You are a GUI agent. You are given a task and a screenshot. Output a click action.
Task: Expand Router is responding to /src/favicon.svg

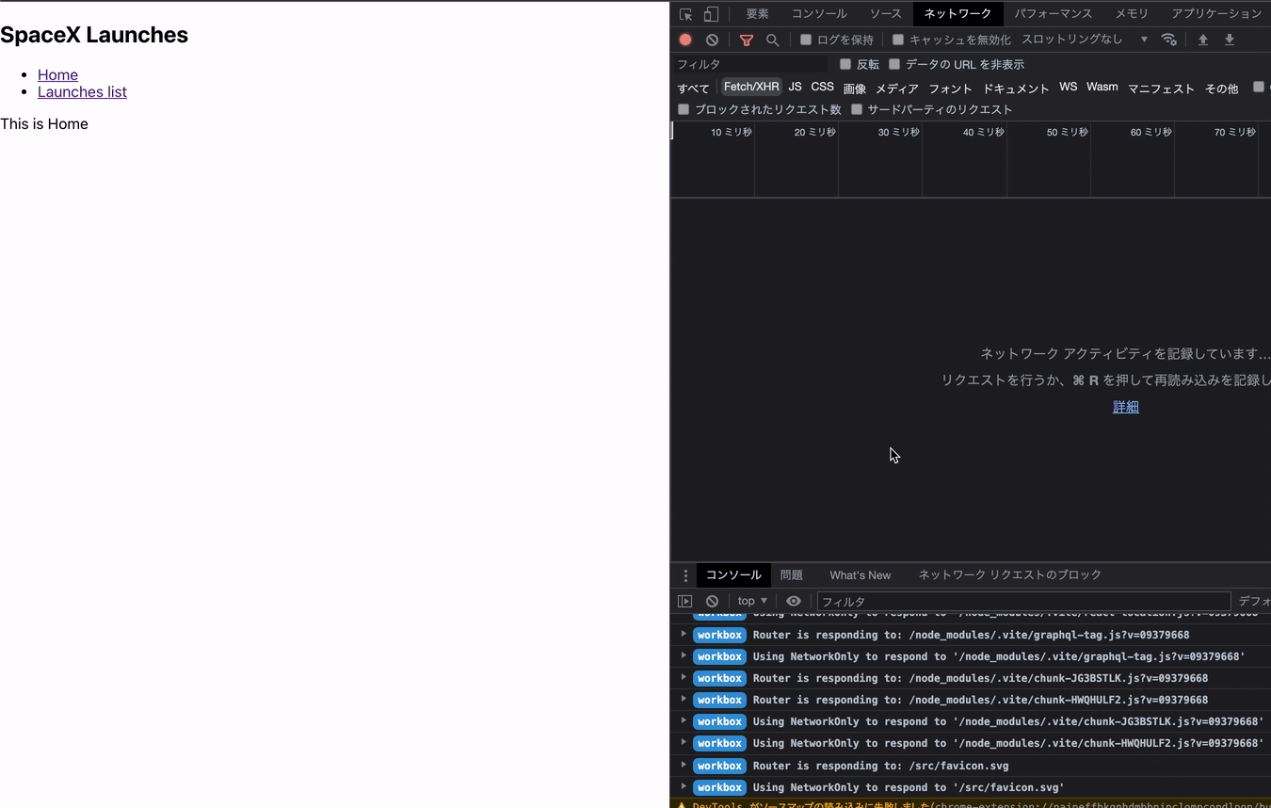click(684, 765)
